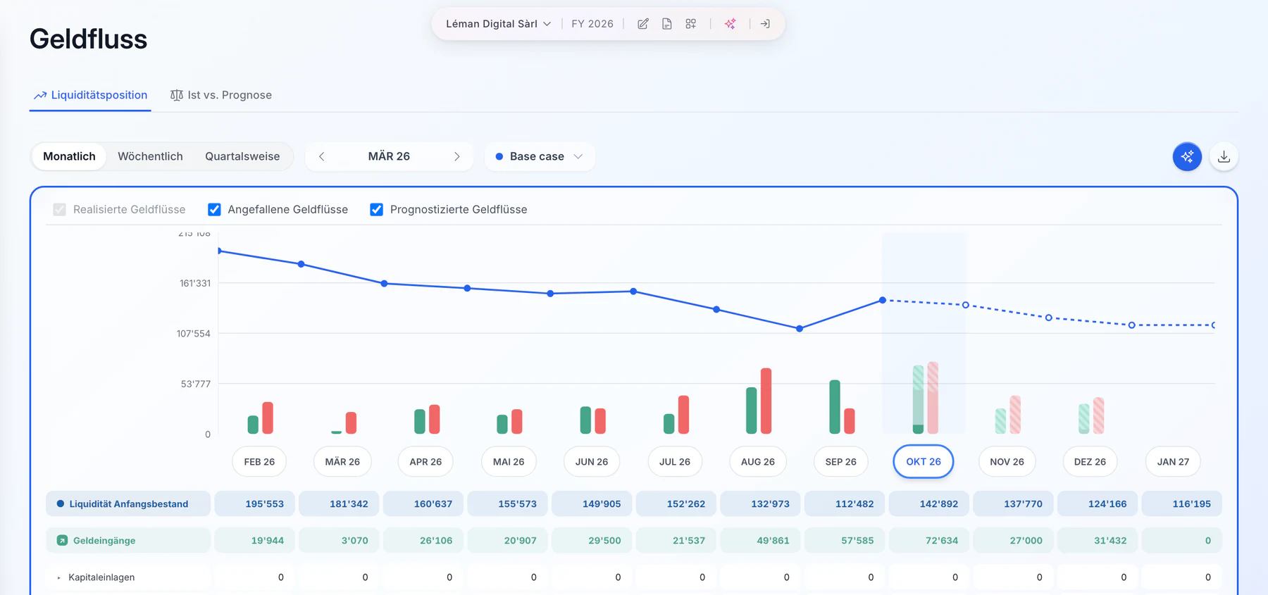Click Geldeingänge value 49'861

click(761, 541)
